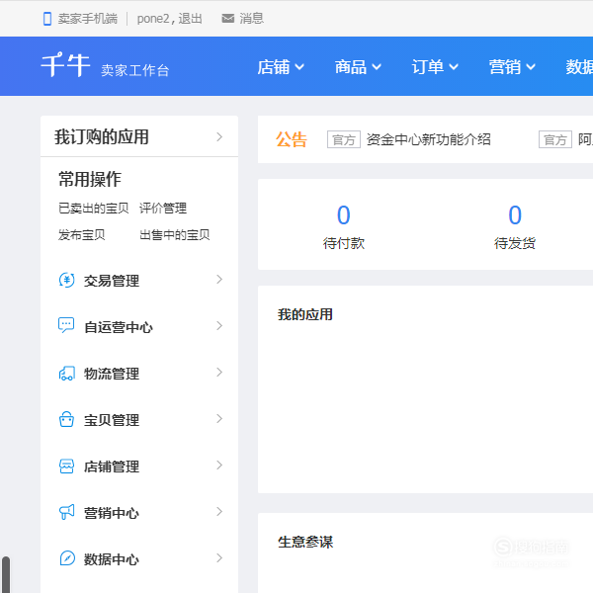The image size is (593, 593).
Task: Open the 数据 menu in the navbar
Action: [579, 67]
